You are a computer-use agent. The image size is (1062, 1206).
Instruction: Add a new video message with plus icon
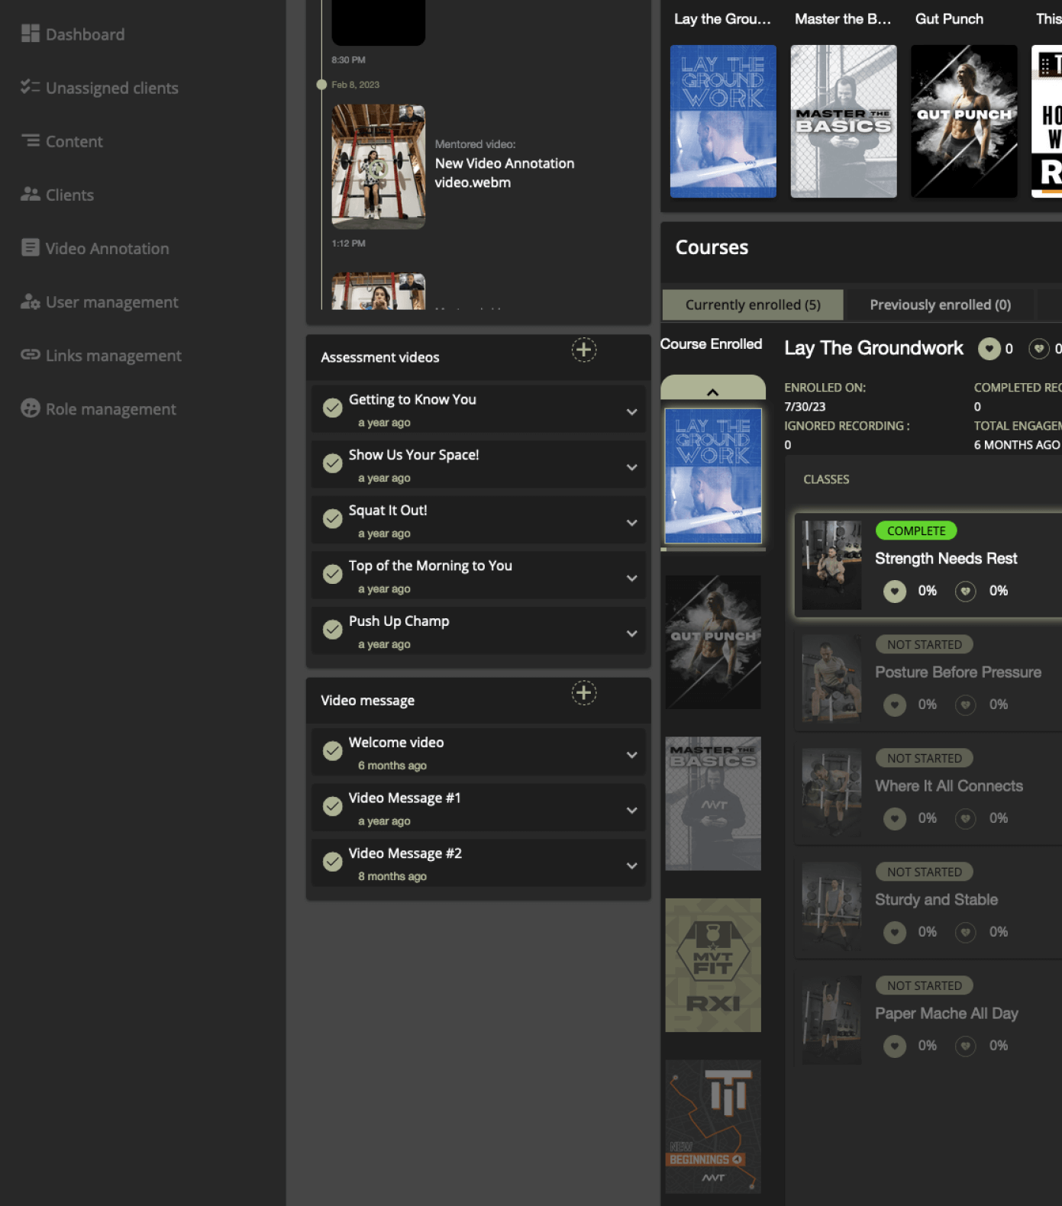pos(584,693)
